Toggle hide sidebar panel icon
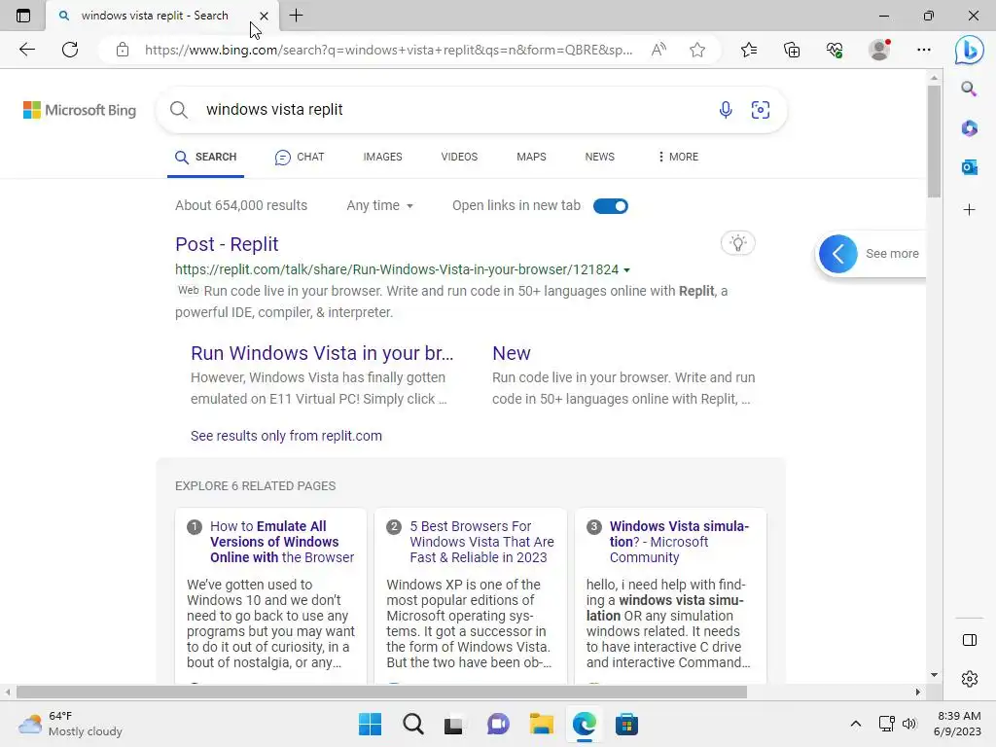 click(x=970, y=640)
